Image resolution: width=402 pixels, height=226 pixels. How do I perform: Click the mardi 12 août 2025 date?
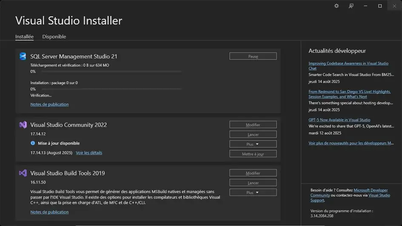pyautogui.click(x=325, y=133)
